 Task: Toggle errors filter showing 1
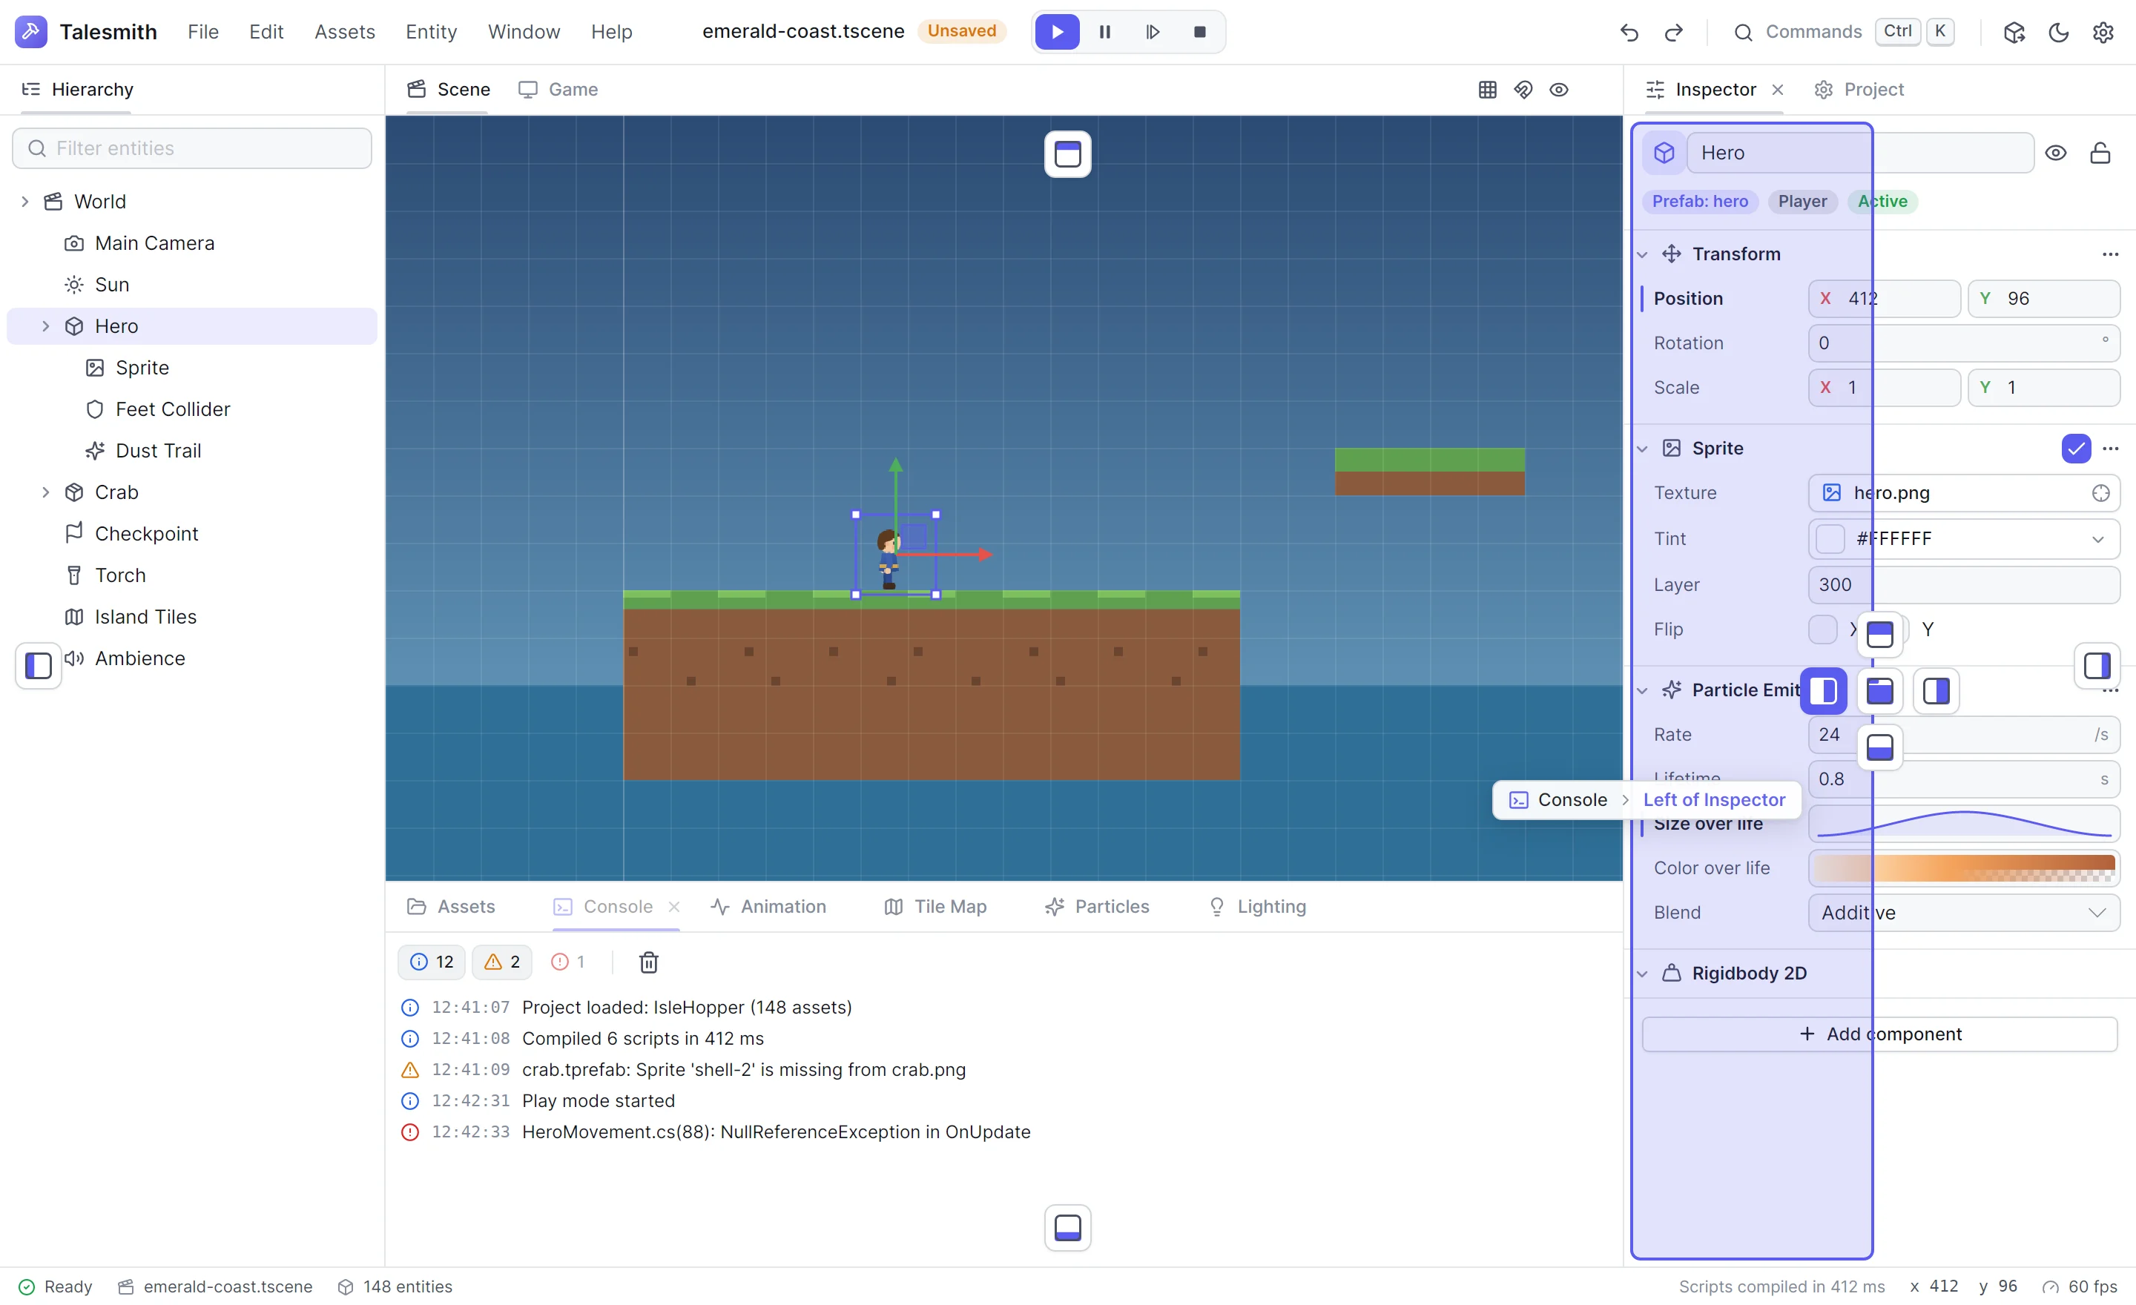(x=569, y=962)
